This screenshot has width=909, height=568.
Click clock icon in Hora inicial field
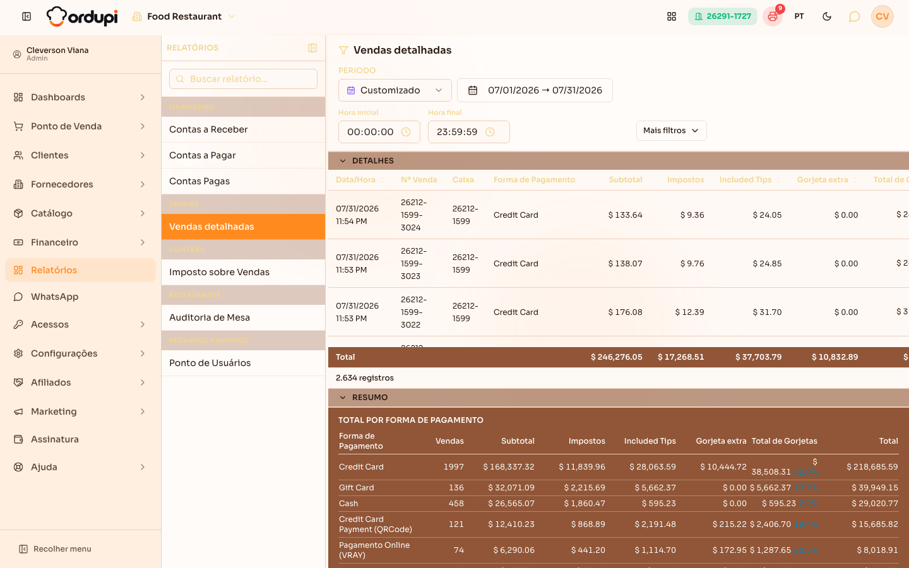click(406, 132)
